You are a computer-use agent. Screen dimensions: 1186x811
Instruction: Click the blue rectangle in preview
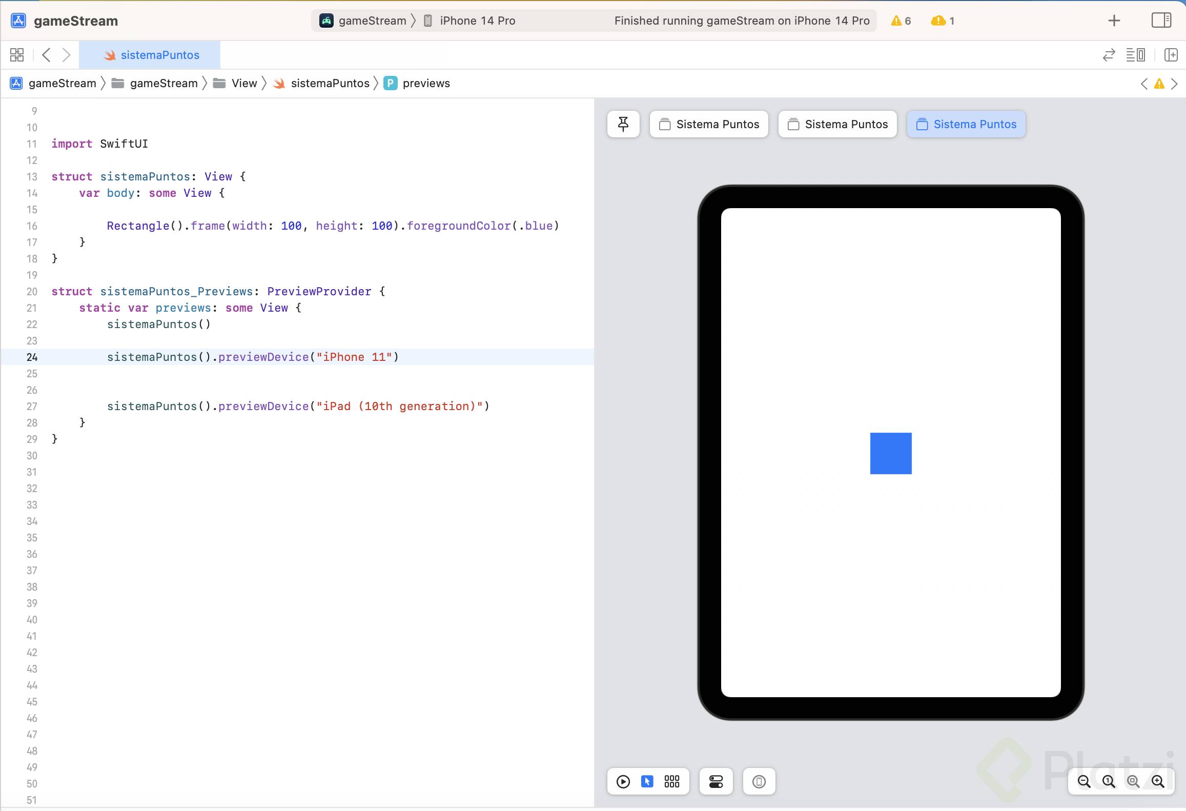tap(891, 453)
